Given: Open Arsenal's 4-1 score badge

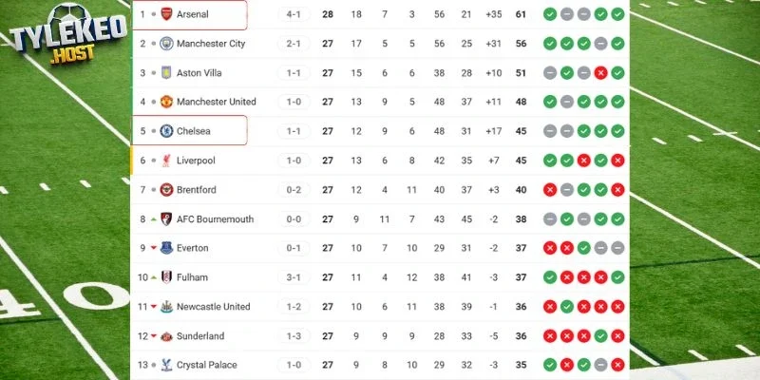Looking at the screenshot, I should 294,14.
